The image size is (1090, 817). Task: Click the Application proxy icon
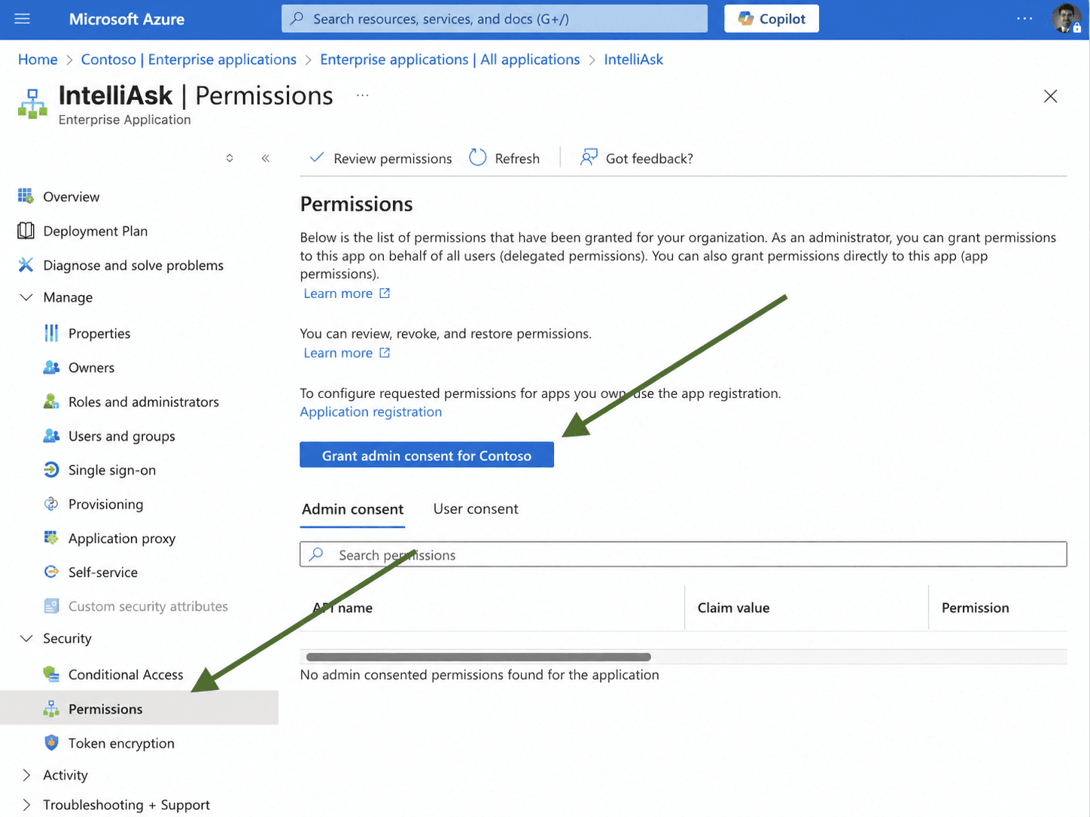pyautogui.click(x=51, y=538)
